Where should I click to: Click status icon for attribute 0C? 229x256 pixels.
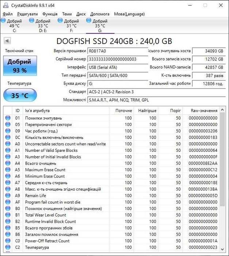(8, 137)
